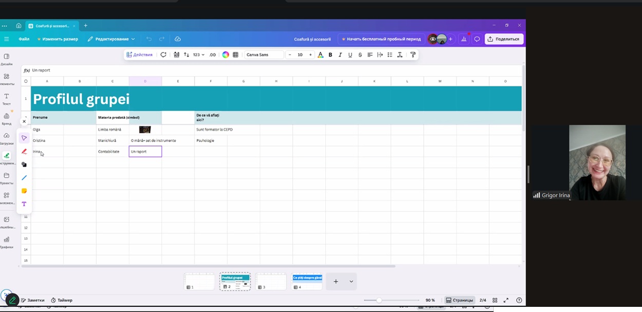
Task: Switch to the Coafură și accesorii browser tab
Action: tap(52, 26)
